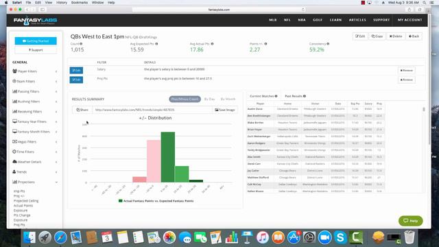
Task: Open Photos icon in the Dock
Action: pos(169,237)
